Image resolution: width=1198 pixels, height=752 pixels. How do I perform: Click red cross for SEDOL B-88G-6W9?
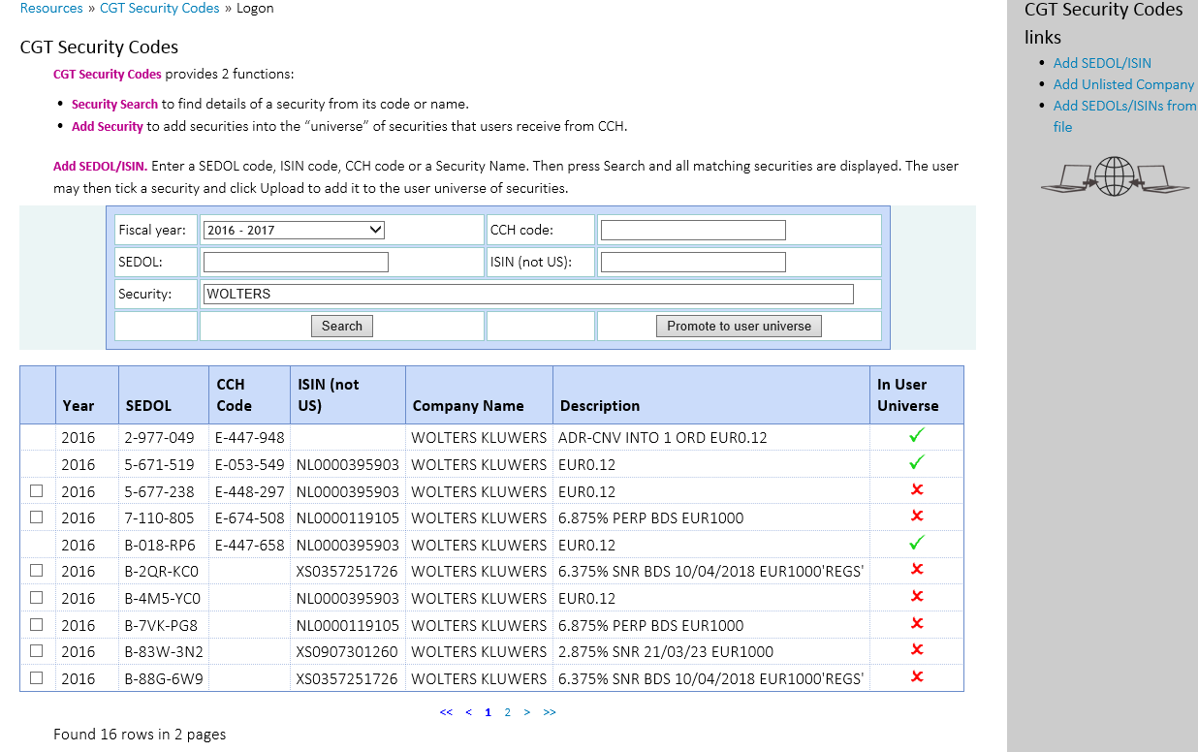(917, 677)
